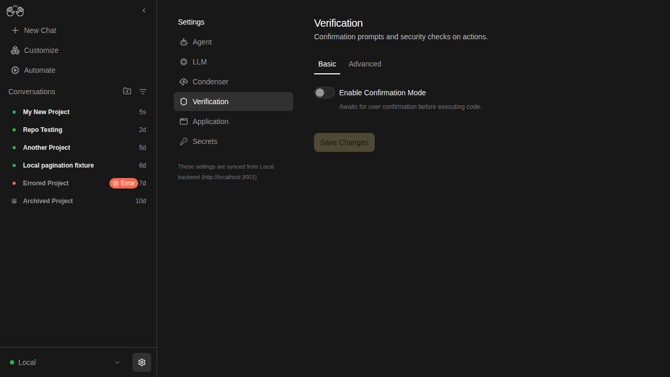The width and height of the screenshot is (670, 377).
Task: Click the plus icon beside New Chat
Action: point(15,30)
